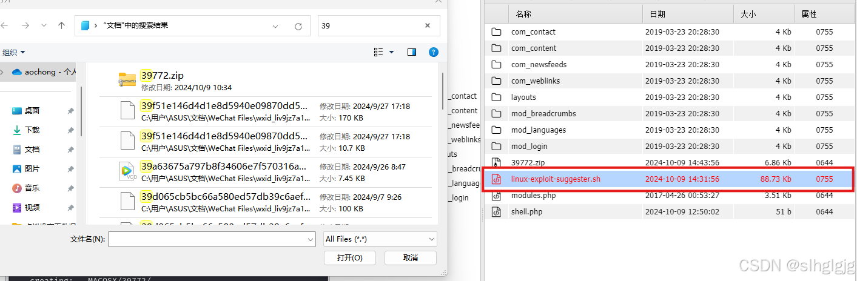Open 下载 in the sidebar
The height and width of the screenshot is (281, 857).
pos(32,130)
